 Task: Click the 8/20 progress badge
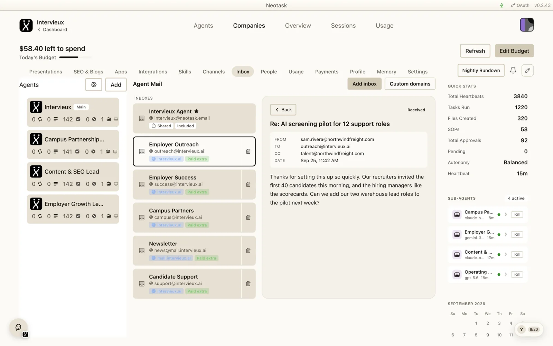pyautogui.click(x=534, y=329)
